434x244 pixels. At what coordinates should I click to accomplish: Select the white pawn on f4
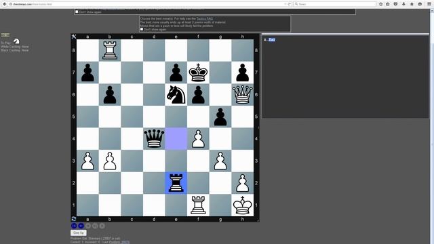(198, 139)
